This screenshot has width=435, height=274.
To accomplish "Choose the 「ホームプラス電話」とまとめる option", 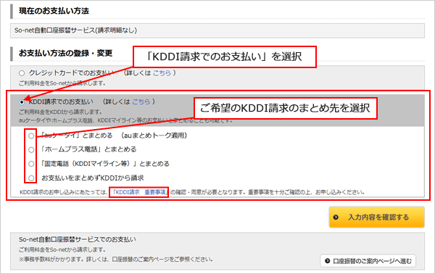I will [x=31, y=150].
